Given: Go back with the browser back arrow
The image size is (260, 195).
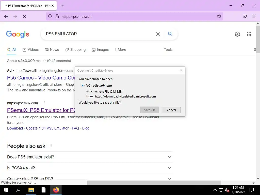Looking at the screenshot, I should click(6, 17).
